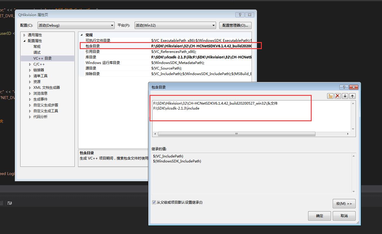Image resolution: width=382 pixels, height=234 pixels.
Task: Click the Hikvision 头文件 include path line
Action: point(215,103)
